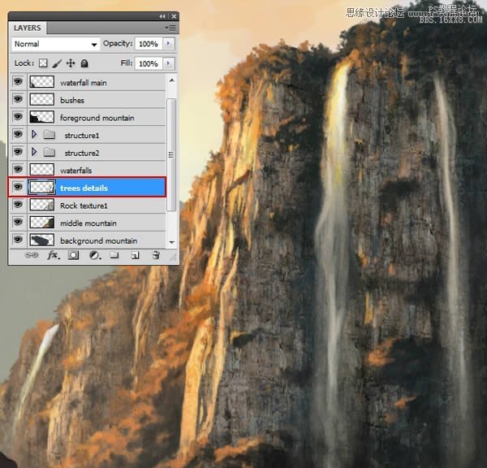Toggle visibility of waterfalls layer
This screenshot has width=487, height=468.
pos(18,169)
